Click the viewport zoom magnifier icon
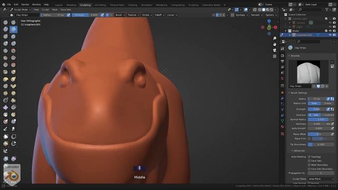Viewport: 338px width, 190px height. (275, 38)
